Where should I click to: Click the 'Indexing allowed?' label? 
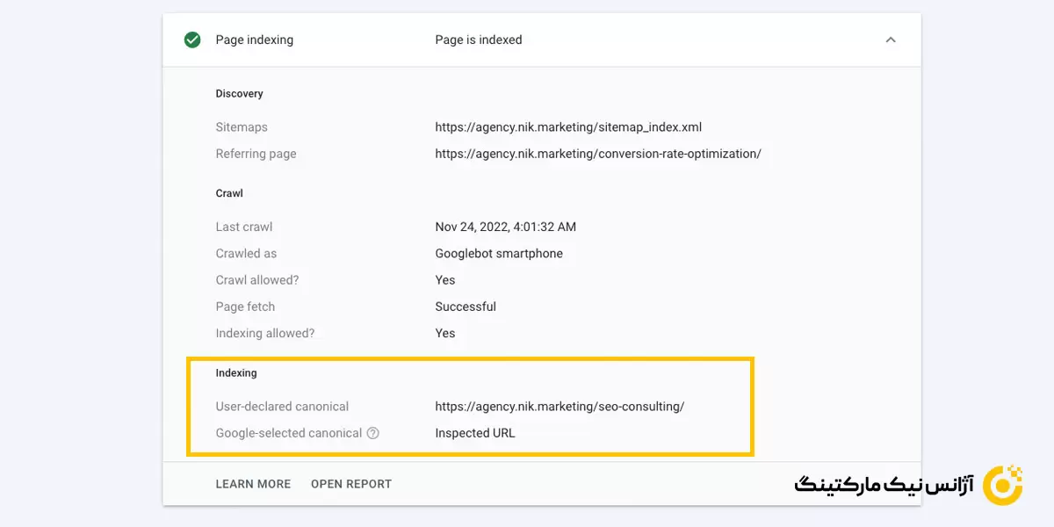tap(265, 333)
